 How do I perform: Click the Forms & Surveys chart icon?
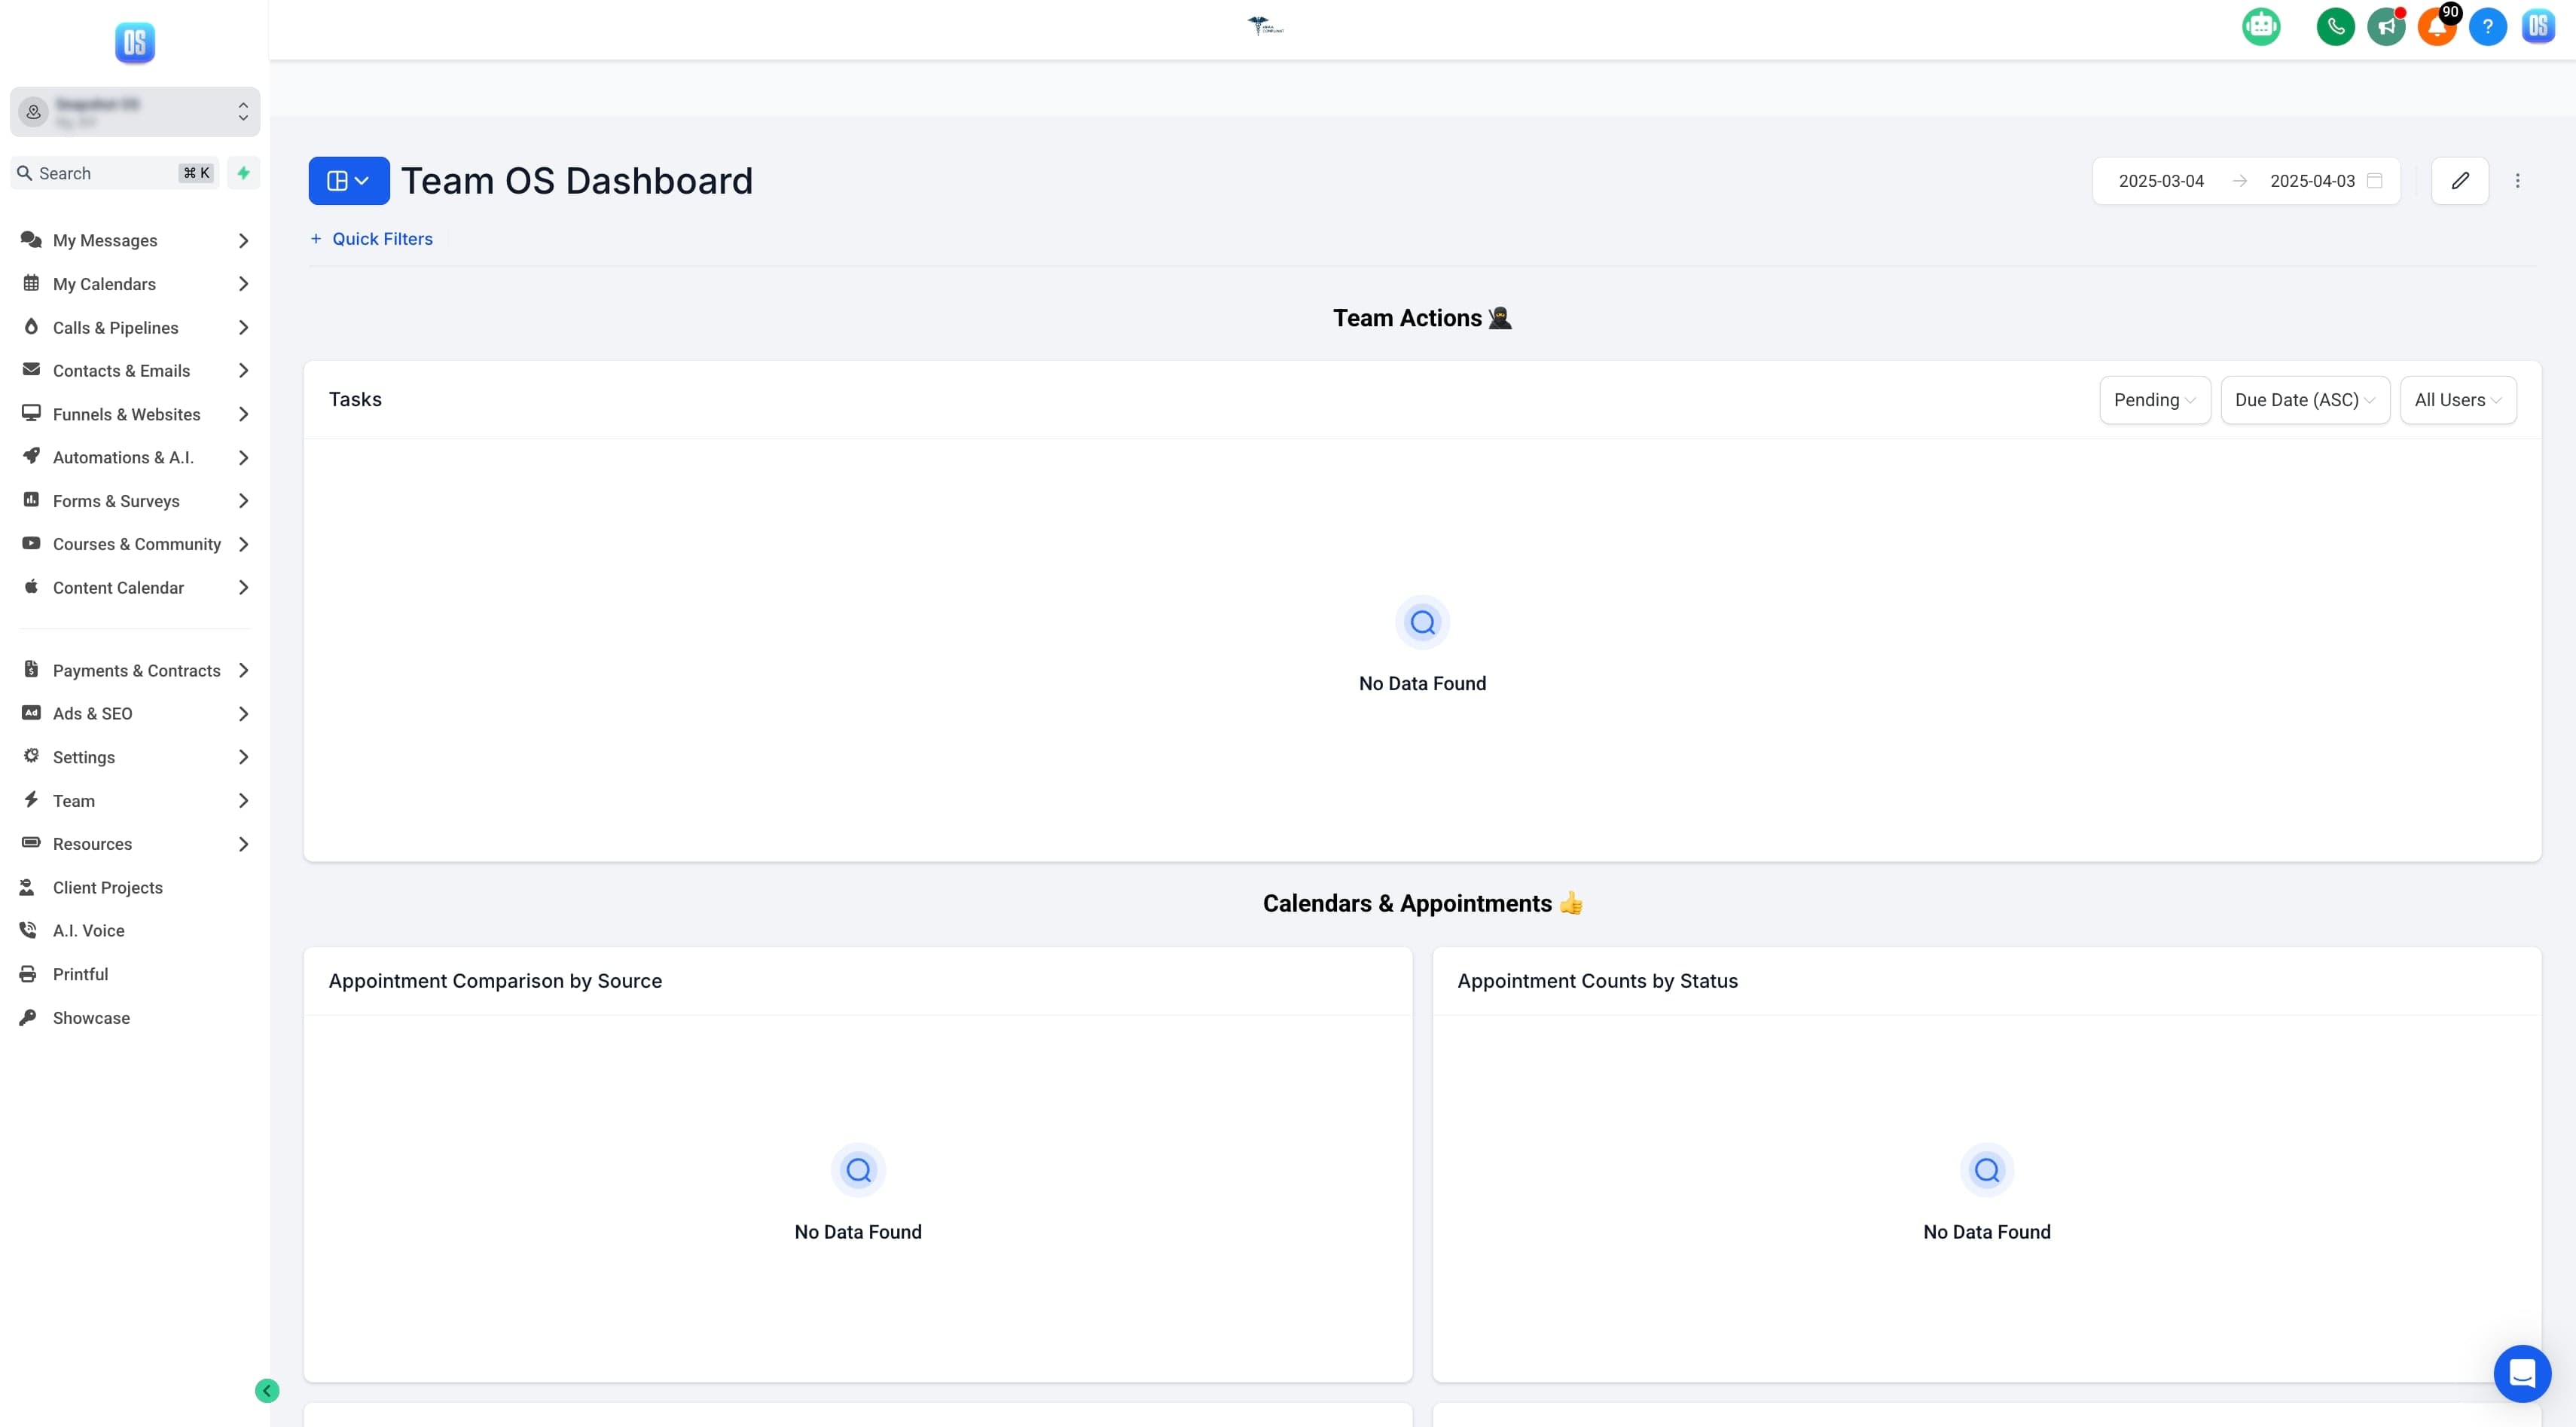(x=31, y=500)
